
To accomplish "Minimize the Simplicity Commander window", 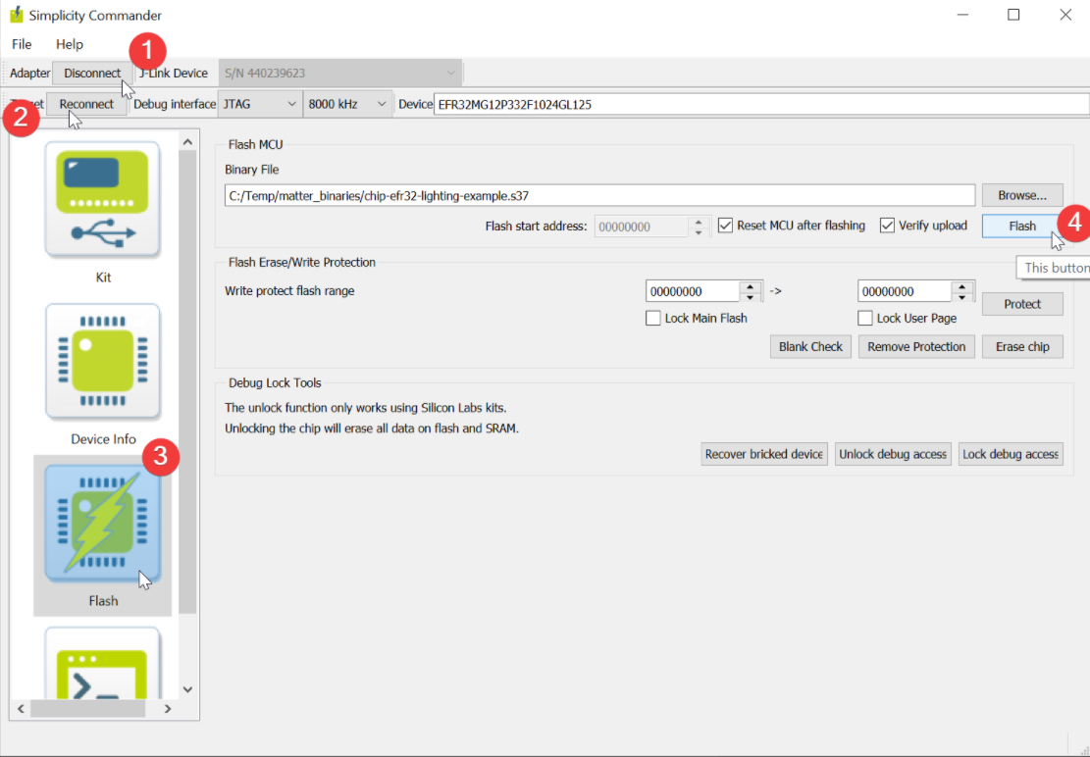I will pos(962,15).
